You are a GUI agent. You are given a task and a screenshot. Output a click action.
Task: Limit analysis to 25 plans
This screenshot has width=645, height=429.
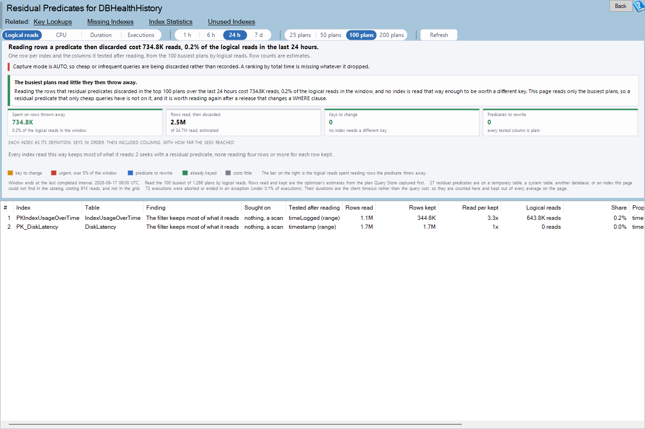[300, 35]
